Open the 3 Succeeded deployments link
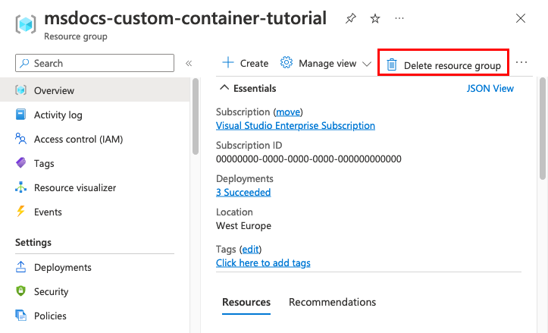The width and height of the screenshot is (548, 333). pyautogui.click(x=243, y=193)
